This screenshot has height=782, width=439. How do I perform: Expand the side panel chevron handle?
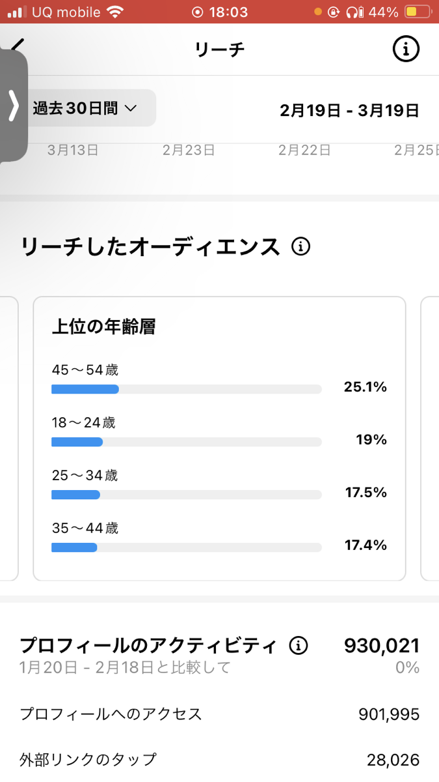(x=13, y=106)
